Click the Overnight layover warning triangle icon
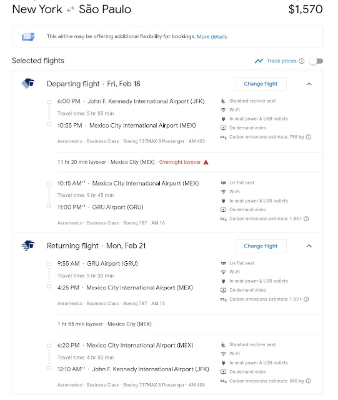The image size is (338, 400). [206, 162]
